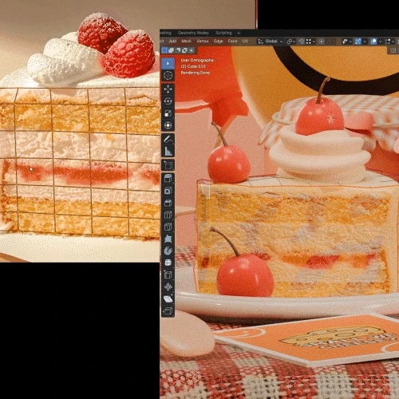The image size is (399, 399).
Task: Click the User Orthographic viewport label
Action: coord(197,60)
